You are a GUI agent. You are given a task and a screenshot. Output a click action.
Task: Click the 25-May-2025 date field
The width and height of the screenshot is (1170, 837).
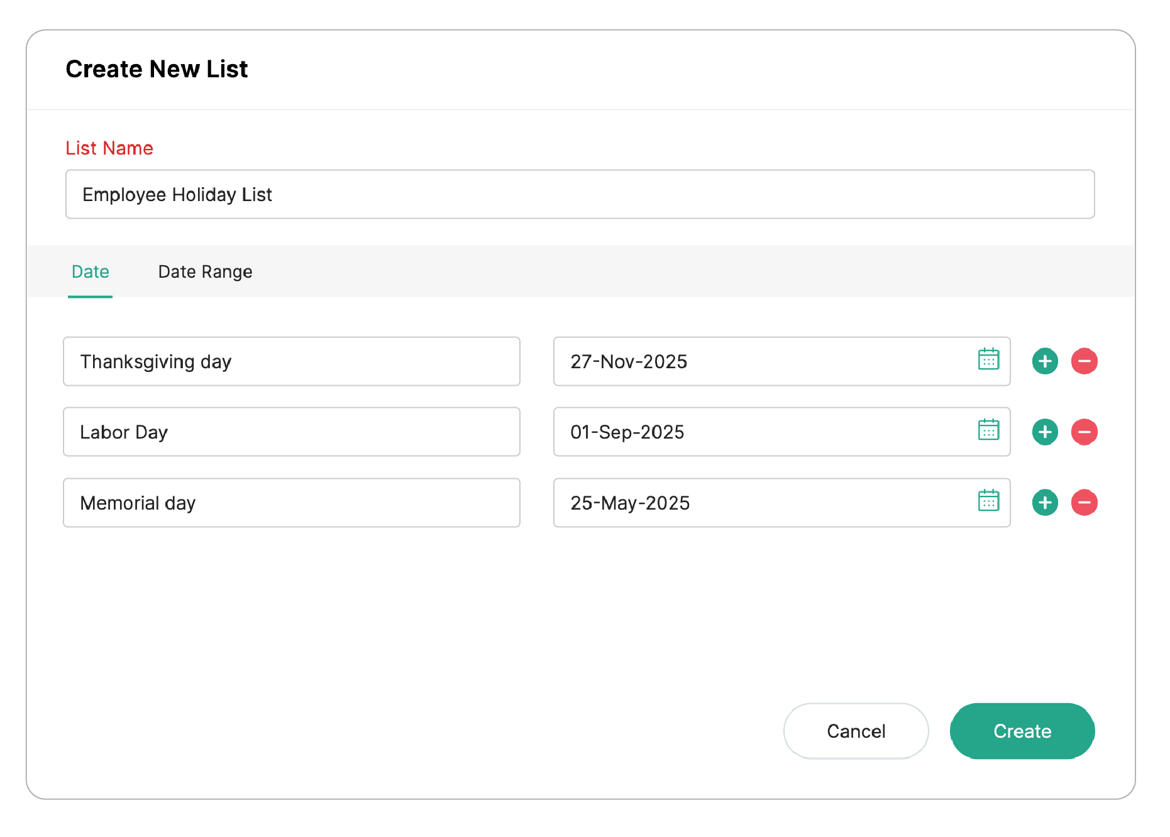[x=754, y=503]
